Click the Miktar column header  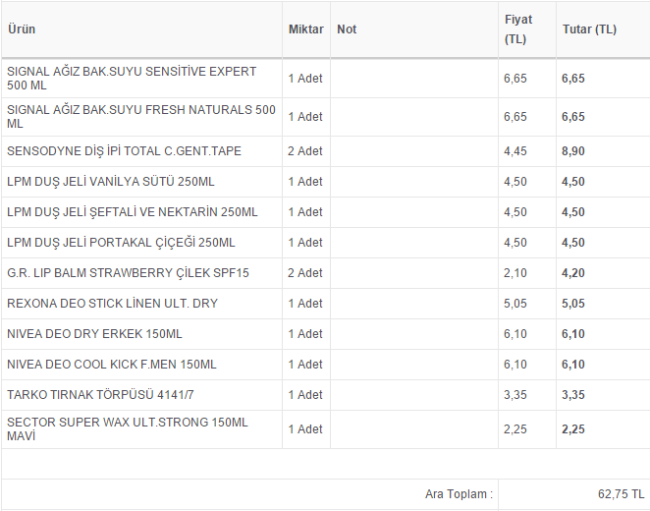coord(305,29)
